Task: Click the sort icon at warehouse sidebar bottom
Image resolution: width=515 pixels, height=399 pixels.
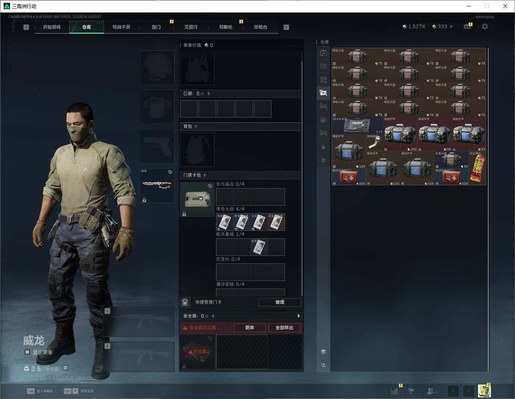Action: point(323,365)
